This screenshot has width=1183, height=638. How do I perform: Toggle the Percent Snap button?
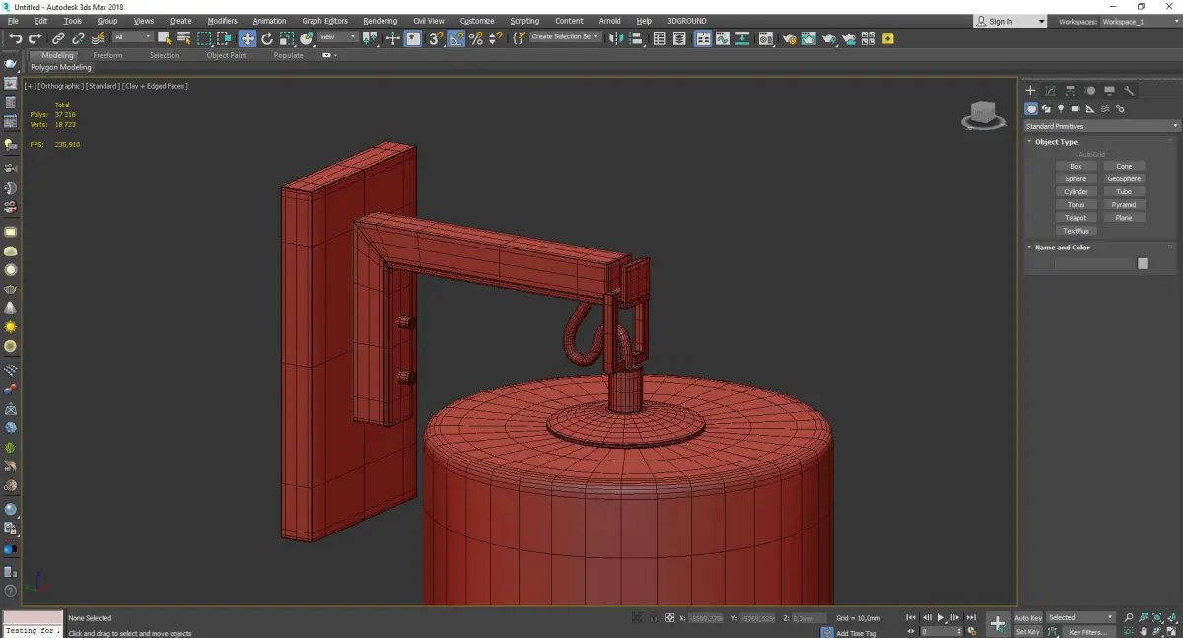click(476, 38)
